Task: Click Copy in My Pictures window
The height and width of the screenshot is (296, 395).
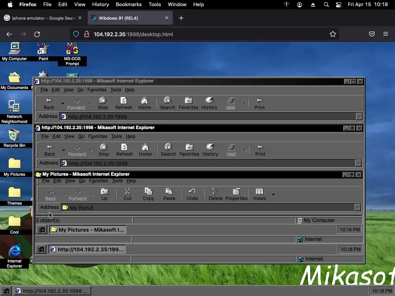Action: pyautogui.click(x=149, y=194)
